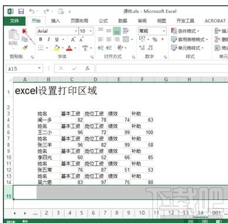Select row header 8
The image size is (228, 223).
pos(8,145)
